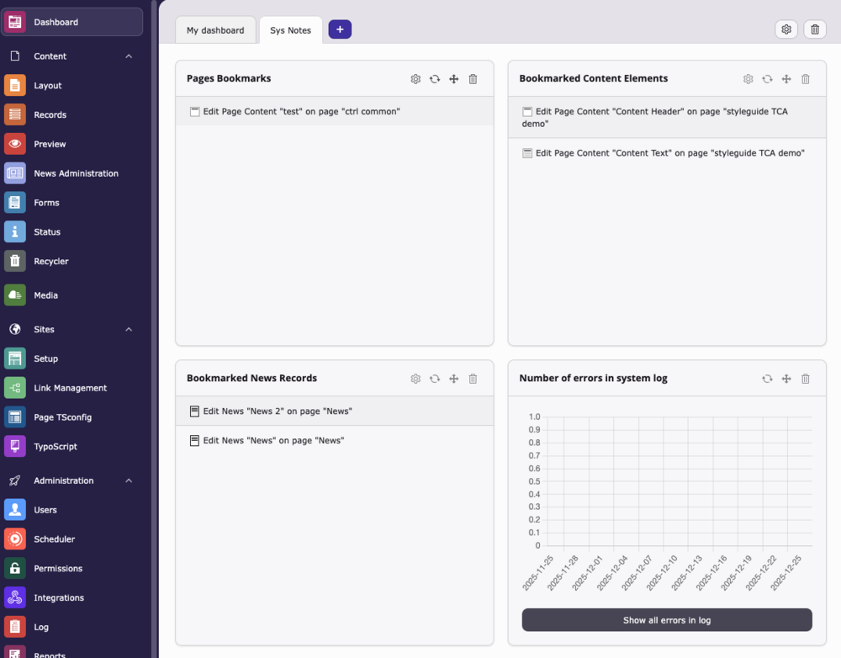Collapse the Administration menu group

pos(129,481)
